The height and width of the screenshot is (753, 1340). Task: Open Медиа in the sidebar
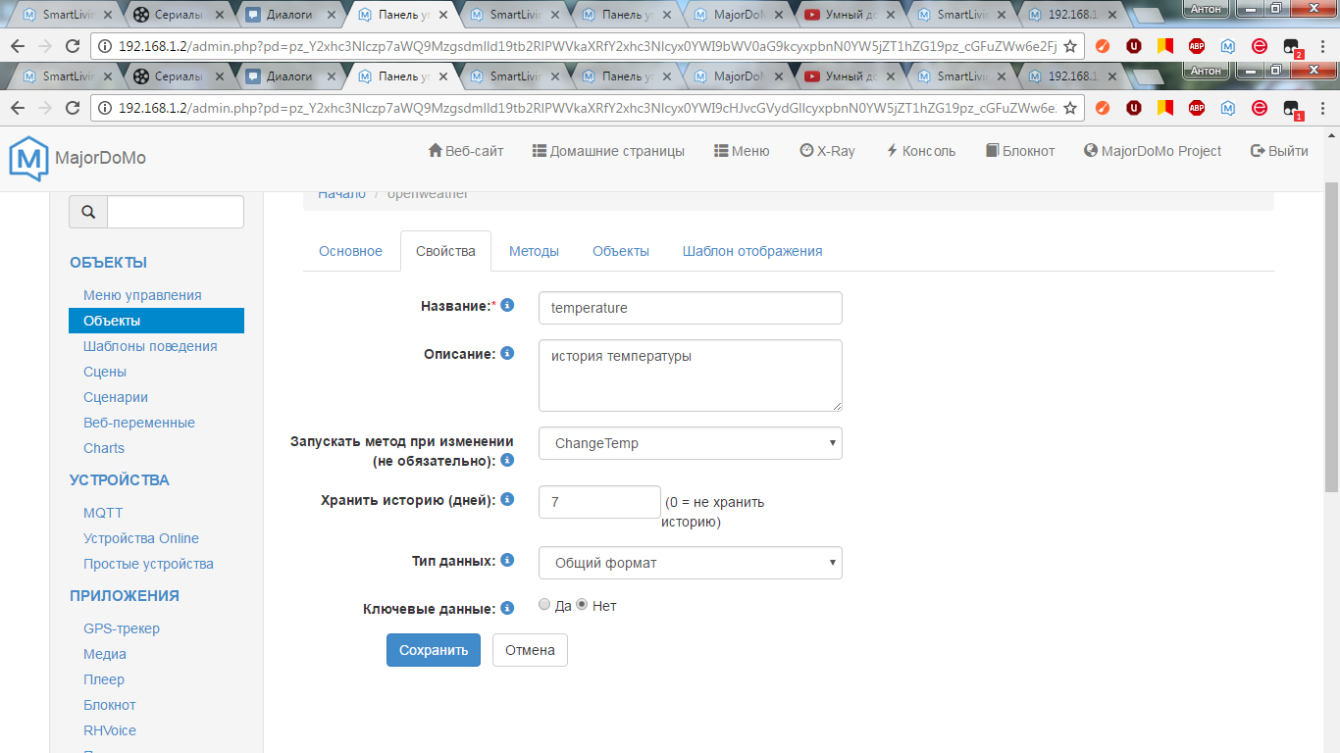tap(105, 654)
